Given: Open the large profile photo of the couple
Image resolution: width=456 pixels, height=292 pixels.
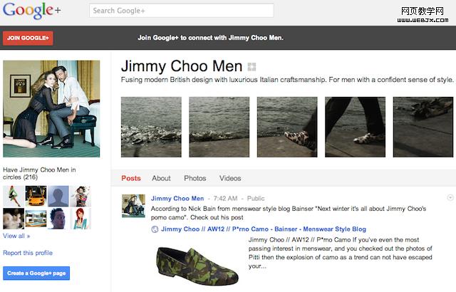Looking at the screenshot, I should click(51, 109).
